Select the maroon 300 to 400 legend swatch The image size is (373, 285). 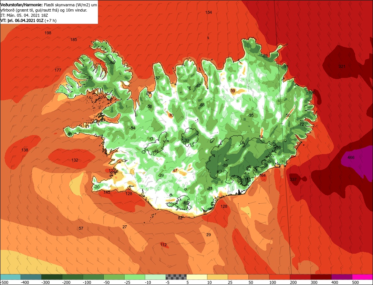pos(321,277)
